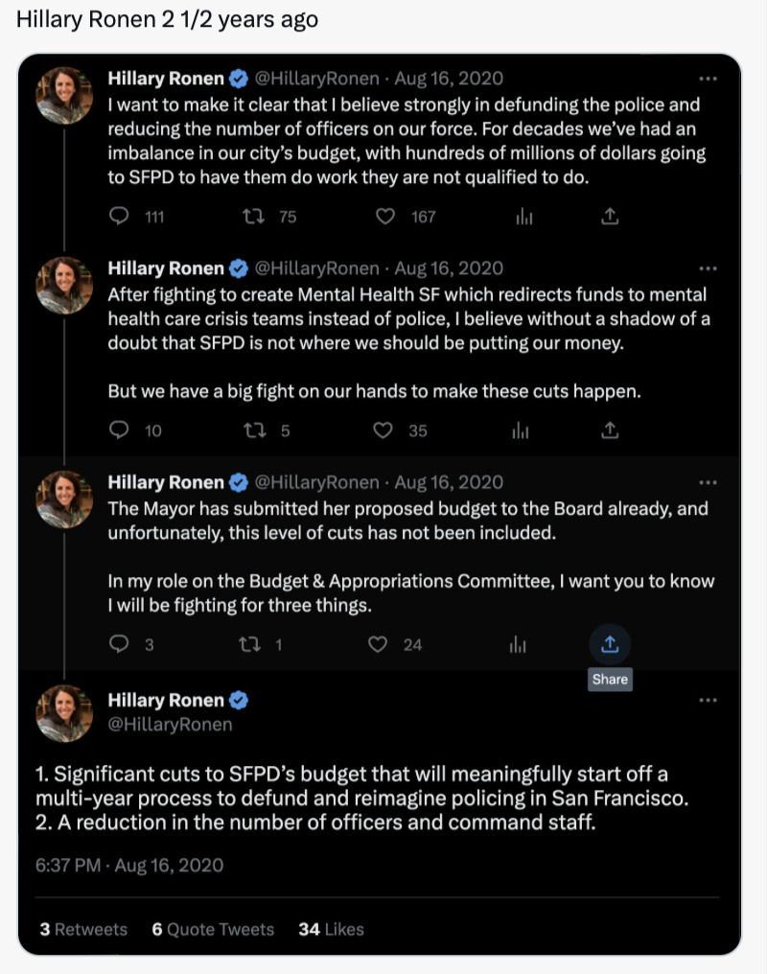
Task: Open @HillaryRonen handle on the last tweet
Action: point(170,725)
